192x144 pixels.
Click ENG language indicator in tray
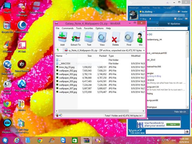[174, 140]
